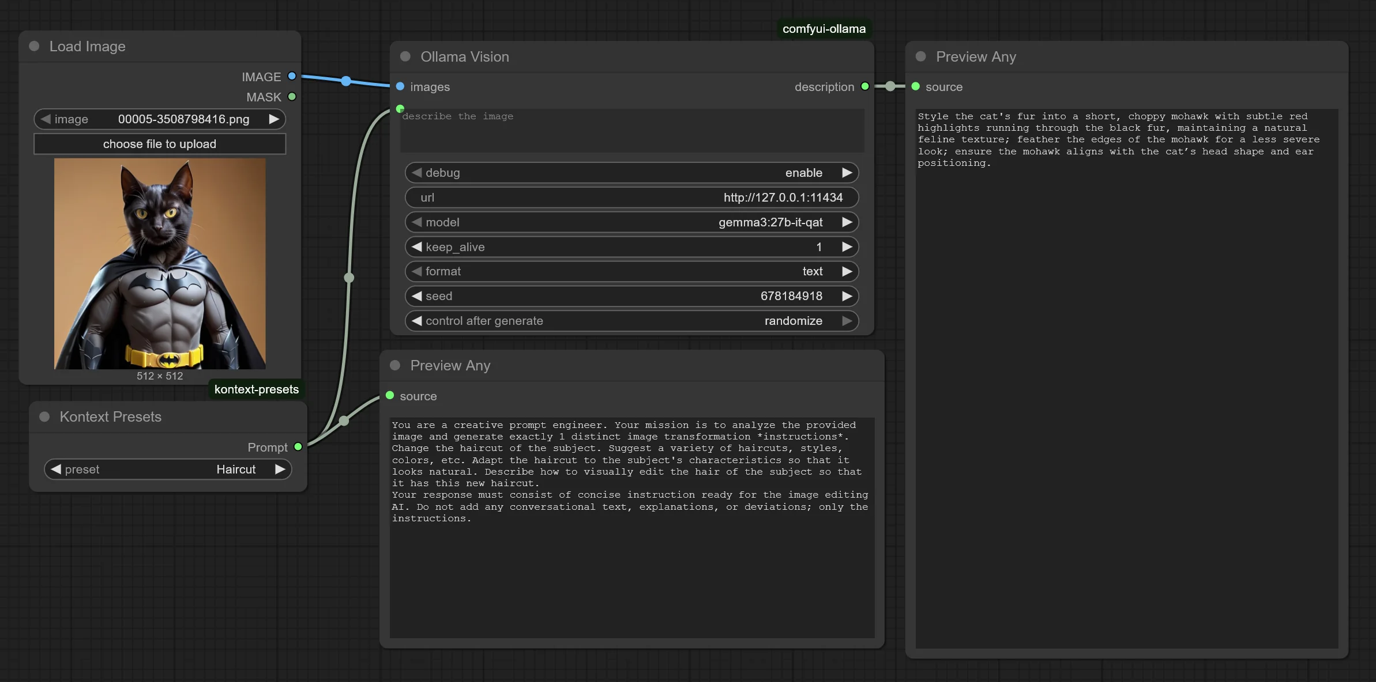
Task: Click the images input socket on Ollama Vision
Action: click(400, 86)
